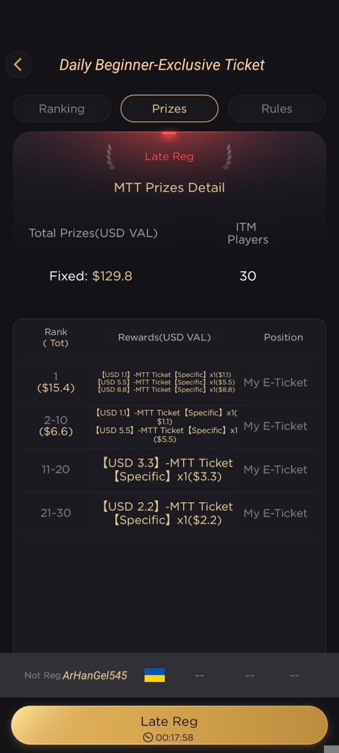Select the rank 1 rewards text
This screenshot has height=753, width=339.
(x=166, y=382)
